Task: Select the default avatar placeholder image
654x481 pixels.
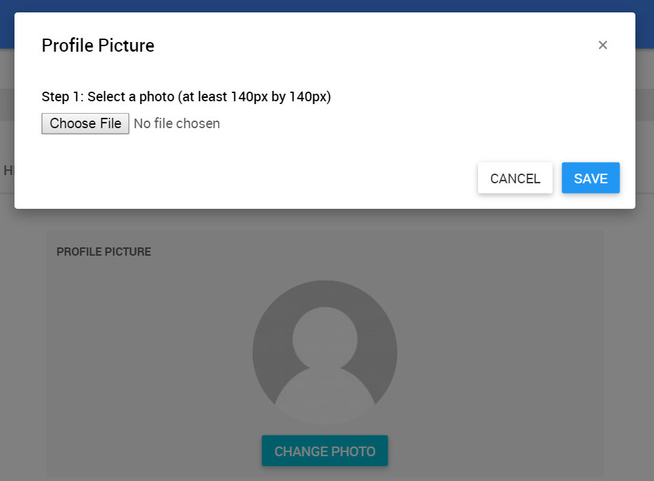Action: pyautogui.click(x=325, y=352)
